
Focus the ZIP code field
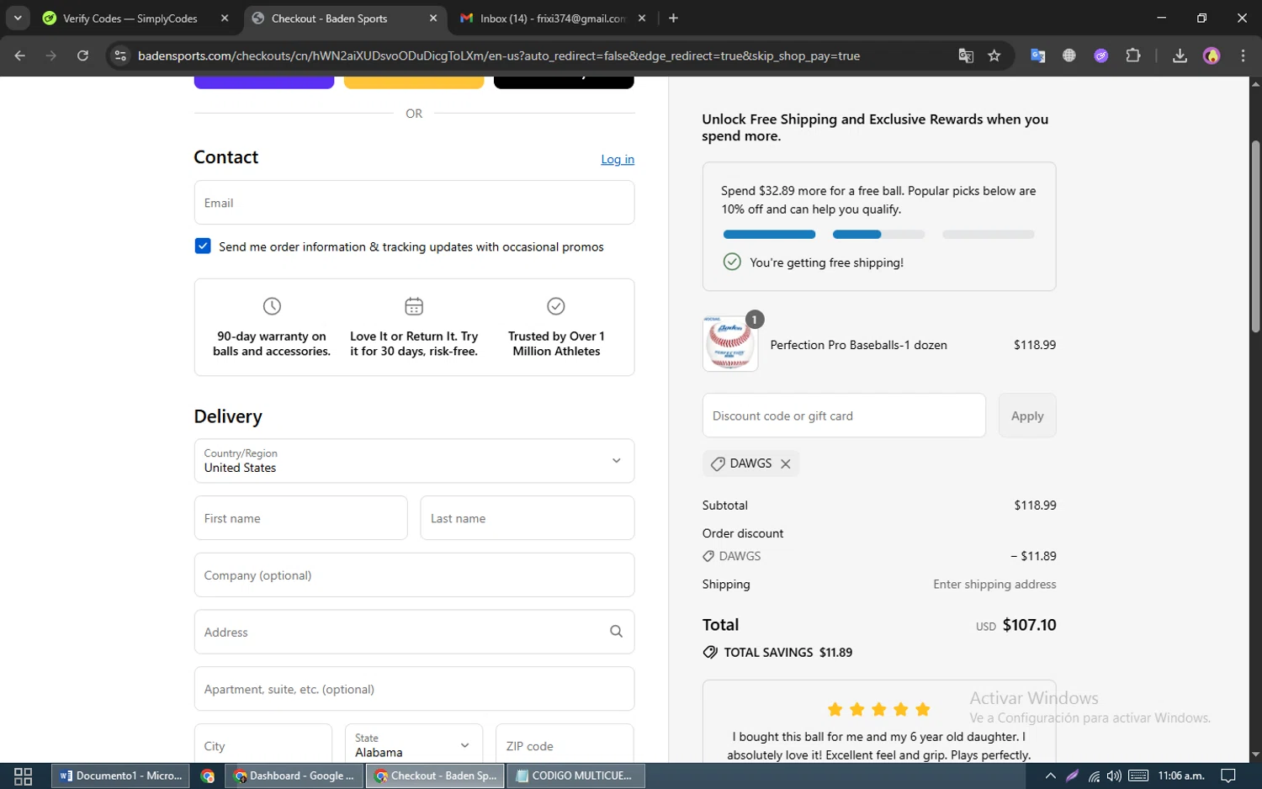tap(565, 745)
